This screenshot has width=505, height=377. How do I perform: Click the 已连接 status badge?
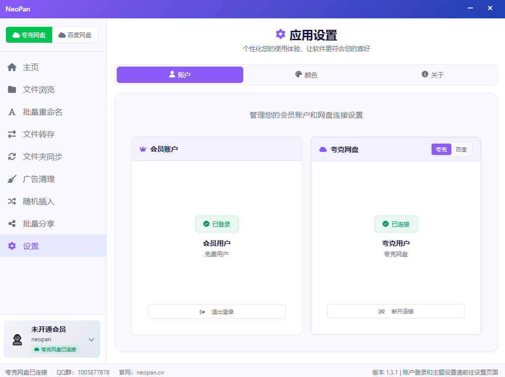pyautogui.click(x=396, y=224)
